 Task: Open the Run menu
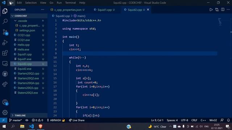click(x=59, y=3)
